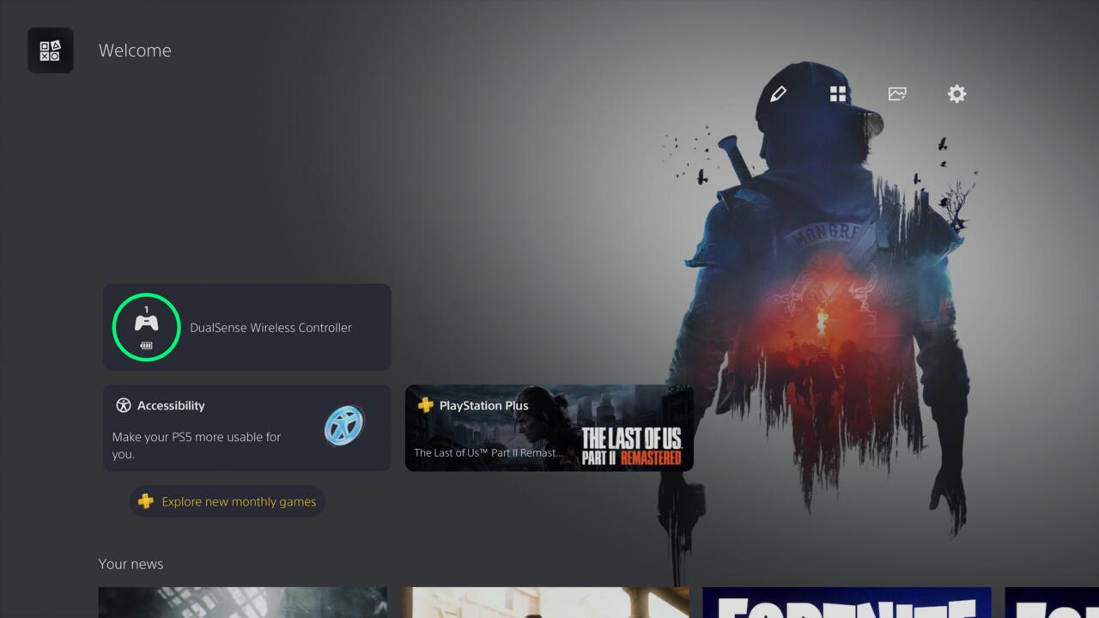The width and height of the screenshot is (1099, 618).
Task: Open the DualSense Wireless Controller label
Action: click(270, 328)
